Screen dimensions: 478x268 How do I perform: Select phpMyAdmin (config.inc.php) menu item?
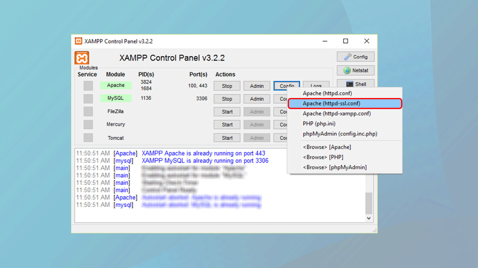click(x=340, y=134)
